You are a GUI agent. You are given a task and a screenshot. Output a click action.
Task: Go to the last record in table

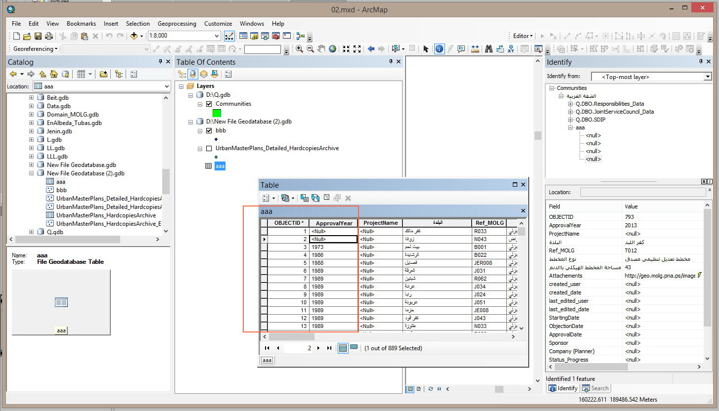coord(329,348)
